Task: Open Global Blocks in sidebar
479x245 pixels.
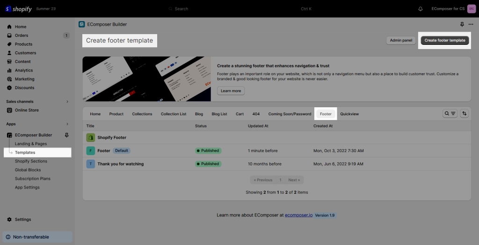Action: [28, 170]
